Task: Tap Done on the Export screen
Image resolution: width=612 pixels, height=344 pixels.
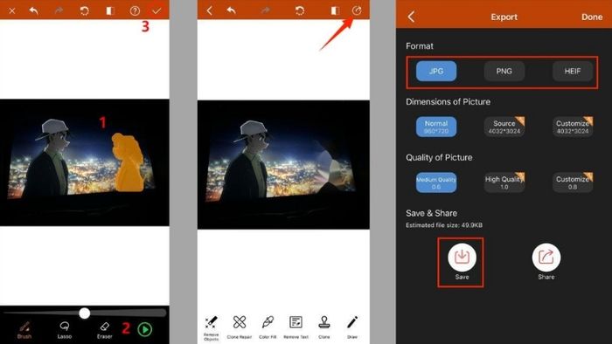Action: click(592, 17)
